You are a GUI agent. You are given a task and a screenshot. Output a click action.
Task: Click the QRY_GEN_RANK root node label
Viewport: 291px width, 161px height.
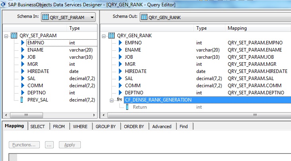(x=135, y=35)
